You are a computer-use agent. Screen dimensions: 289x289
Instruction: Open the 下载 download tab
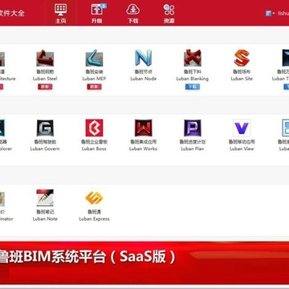click(133, 14)
